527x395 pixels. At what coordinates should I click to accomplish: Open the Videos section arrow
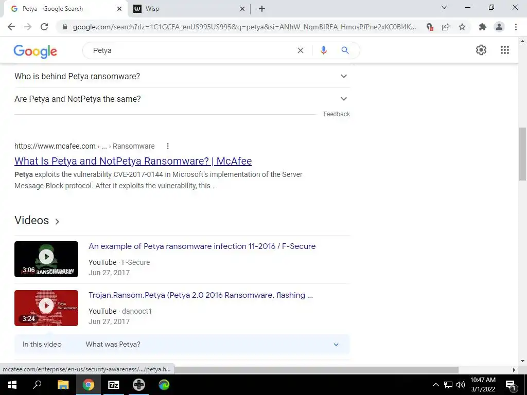click(57, 221)
